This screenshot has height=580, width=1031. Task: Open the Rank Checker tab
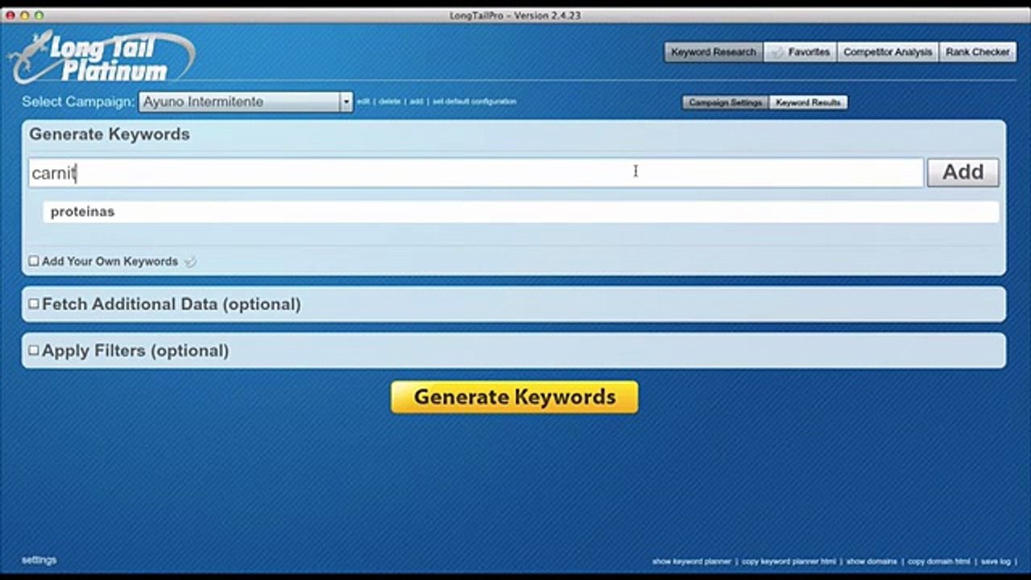tap(977, 52)
